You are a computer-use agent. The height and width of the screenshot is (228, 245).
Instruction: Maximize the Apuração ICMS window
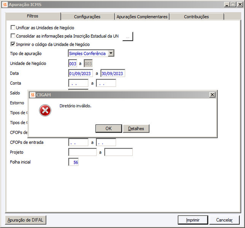(x=233, y=5)
